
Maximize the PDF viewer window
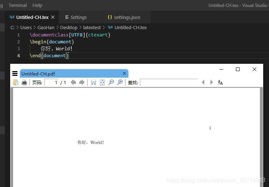point(238,69)
